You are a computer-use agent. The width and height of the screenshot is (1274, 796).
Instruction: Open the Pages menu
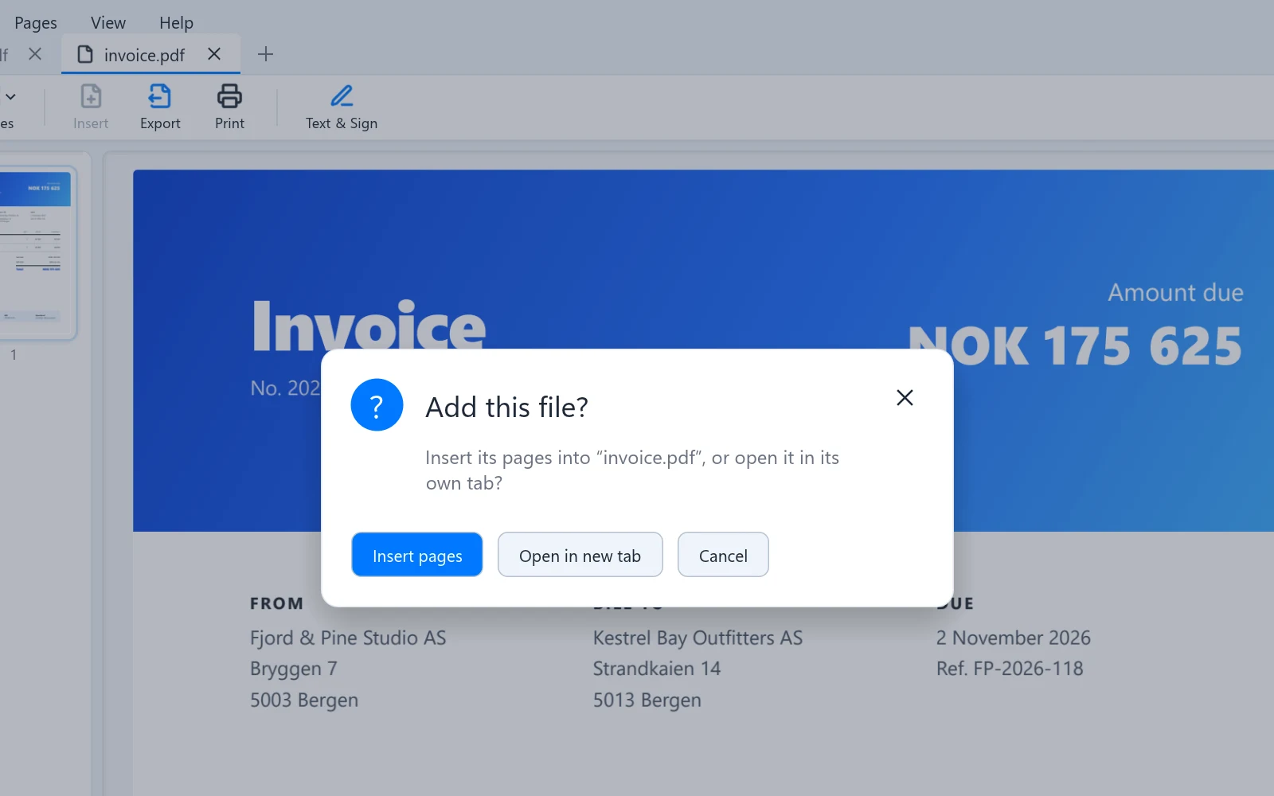coord(36,23)
